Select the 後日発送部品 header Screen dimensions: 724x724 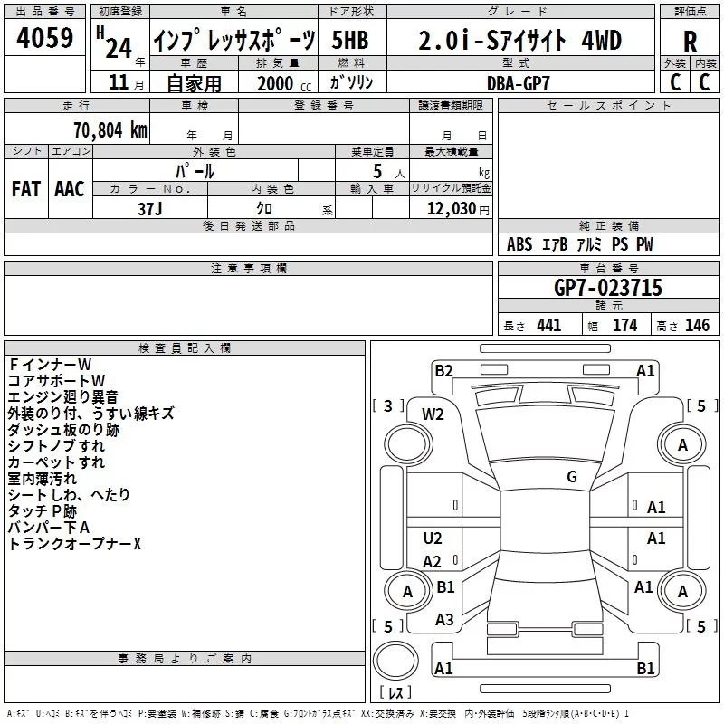click(x=248, y=225)
